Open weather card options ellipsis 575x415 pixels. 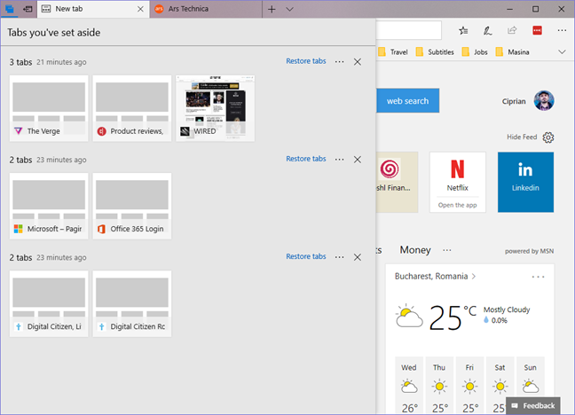[x=538, y=277]
